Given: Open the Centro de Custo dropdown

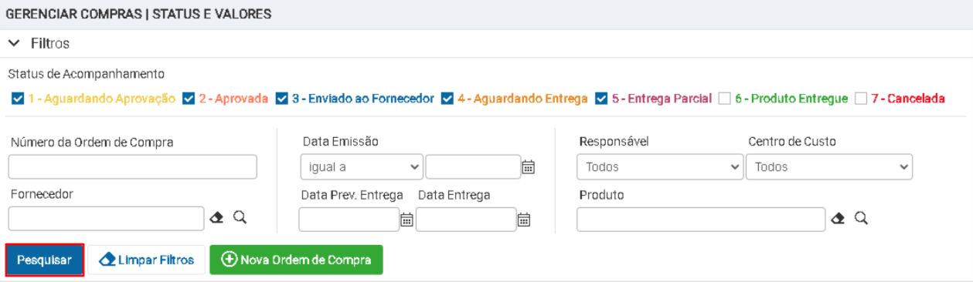Looking at the screenshot, I should pyautogui.click(x=829, y=166).
